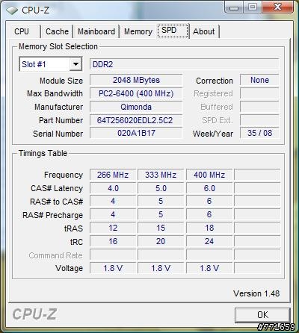Click the tRAS value 15

click(161, 228)
